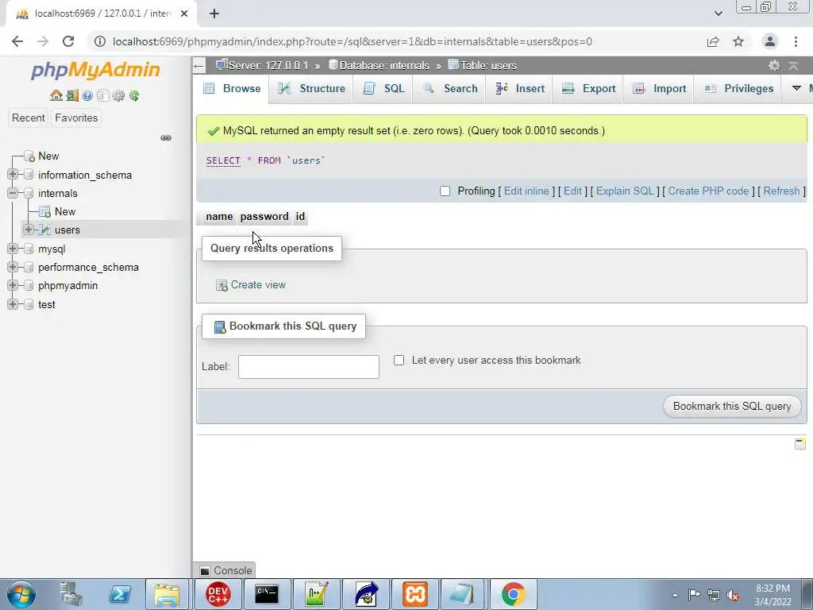Click the bookmark Label input field

point(309,367)
